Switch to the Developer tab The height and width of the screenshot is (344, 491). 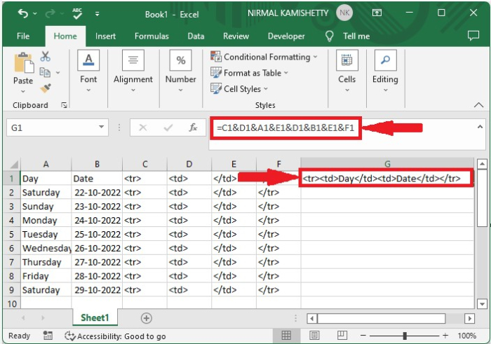(286, 36)
